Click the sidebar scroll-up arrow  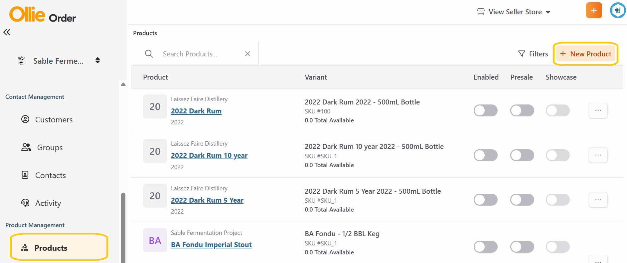[x=123, y=84]
